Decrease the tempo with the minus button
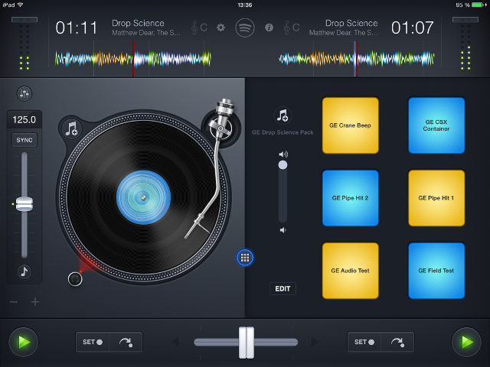Viewport: 490px width, 367px height. point(14,302)
